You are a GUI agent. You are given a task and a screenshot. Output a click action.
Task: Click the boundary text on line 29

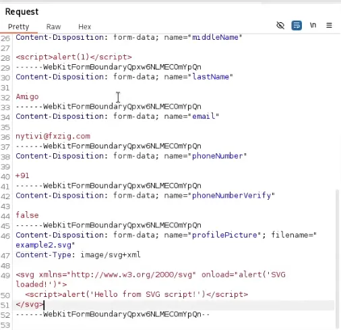pyautogui.click(x=108, y=67)
